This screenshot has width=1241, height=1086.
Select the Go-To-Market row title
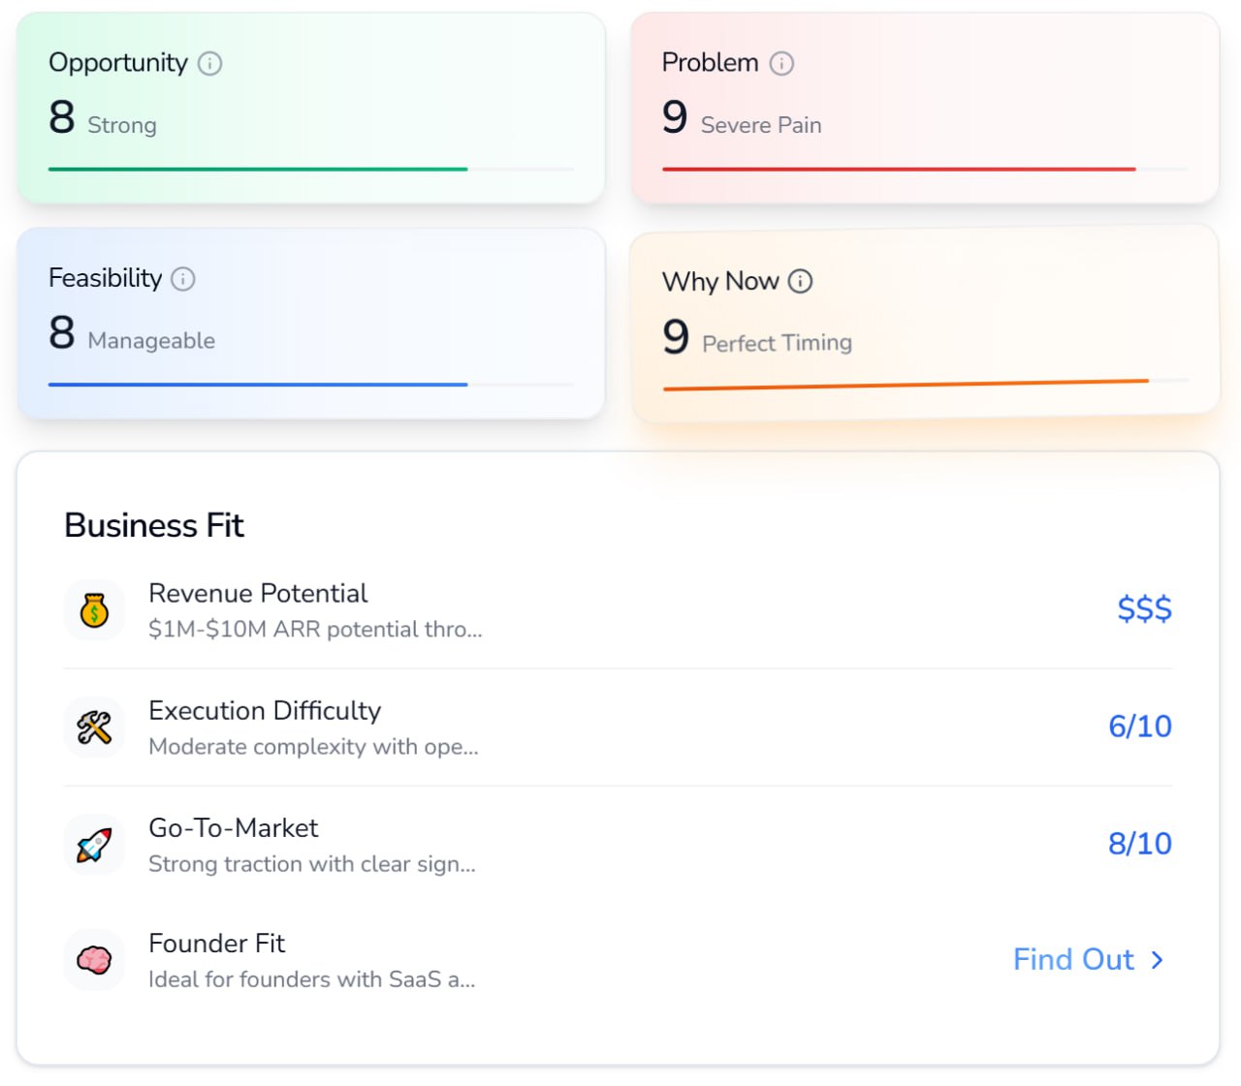(233, 827)
